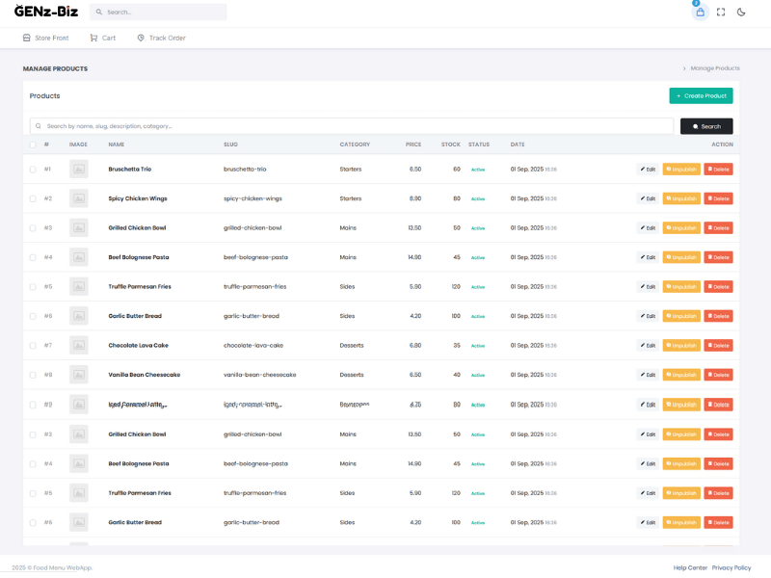Screen dimensions: 771x578
Task: Delete the Chocolate Lava Cake product
Action: pos(718,346)
